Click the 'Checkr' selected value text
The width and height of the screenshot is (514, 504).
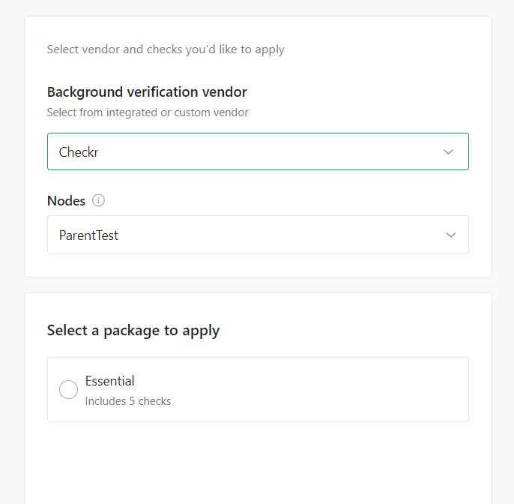[x=79, y=152]
